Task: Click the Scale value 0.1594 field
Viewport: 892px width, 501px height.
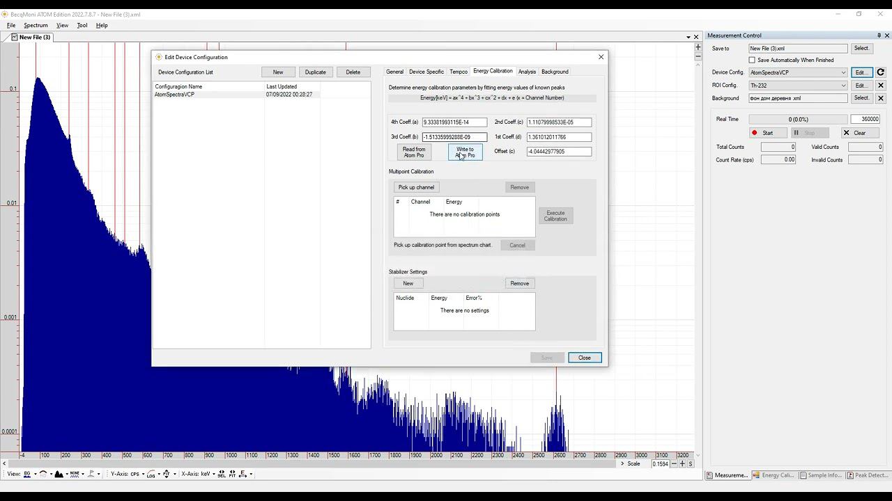Action: tap(660, 464)
